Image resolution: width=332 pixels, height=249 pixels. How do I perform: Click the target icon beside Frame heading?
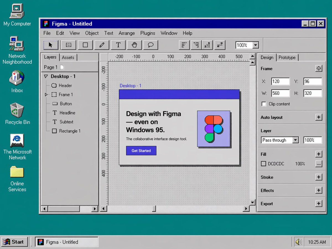tap(319, 68)
